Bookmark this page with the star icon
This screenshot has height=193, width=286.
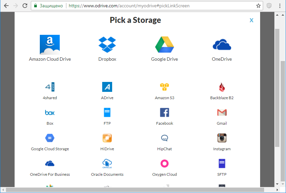tap(258, 6)
